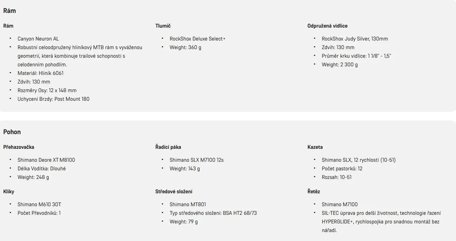The width and height of the screenshot is (456, 241).
Task: Select the Canyon Neuron AL frame entry
Action: tap(38, 39)
